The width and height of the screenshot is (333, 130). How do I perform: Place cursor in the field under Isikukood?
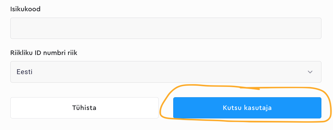pos(166,28)
